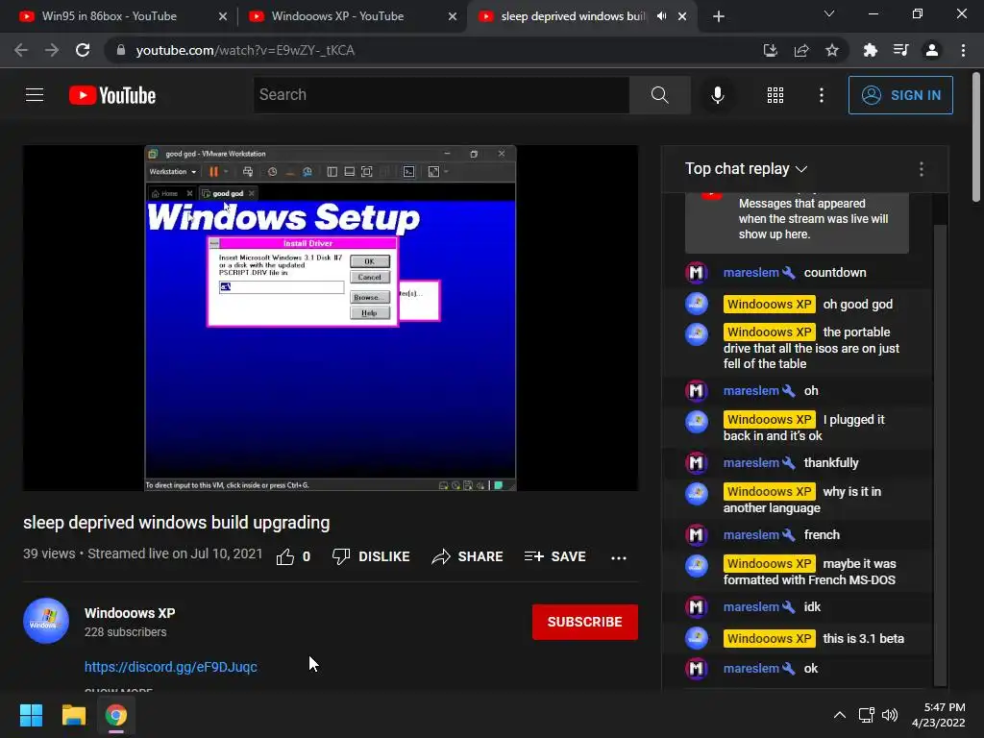This screenshot has width=984, height=738.
Task: Click SAVE to playlist
Action: (x=555, y=556)
